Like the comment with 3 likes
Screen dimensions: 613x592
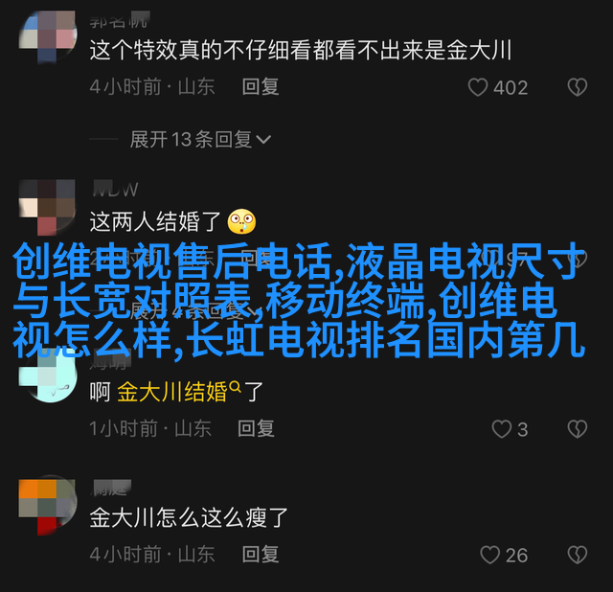[x=501, y=429]
